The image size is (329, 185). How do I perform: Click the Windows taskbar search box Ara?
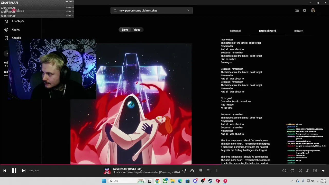point(127,181)
